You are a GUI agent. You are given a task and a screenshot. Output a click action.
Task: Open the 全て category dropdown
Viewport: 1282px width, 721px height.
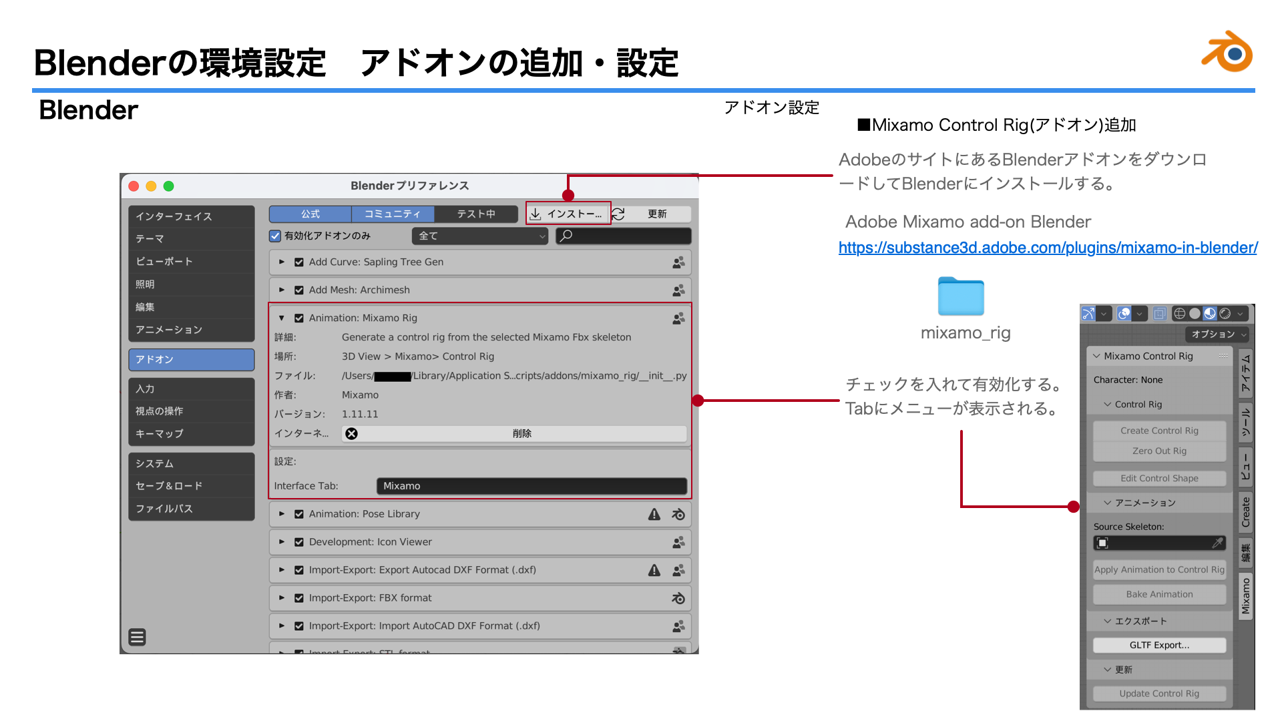point(480,236)
